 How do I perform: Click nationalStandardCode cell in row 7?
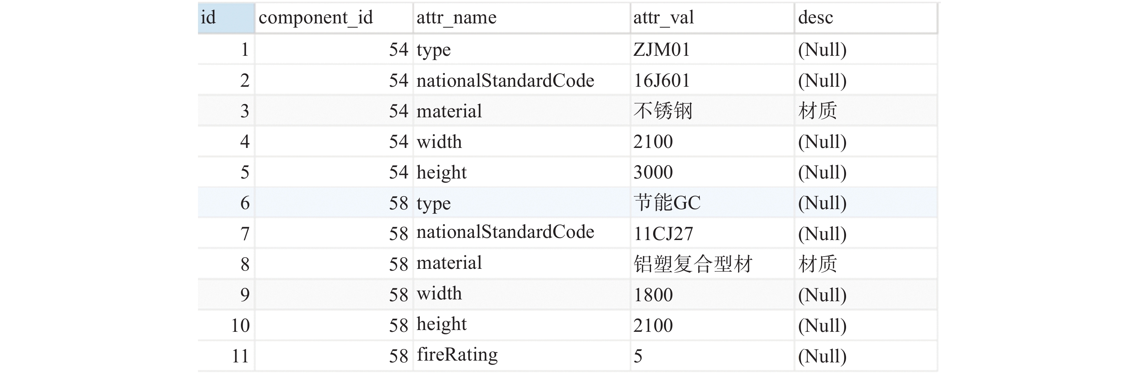click(x=522, y=233)
